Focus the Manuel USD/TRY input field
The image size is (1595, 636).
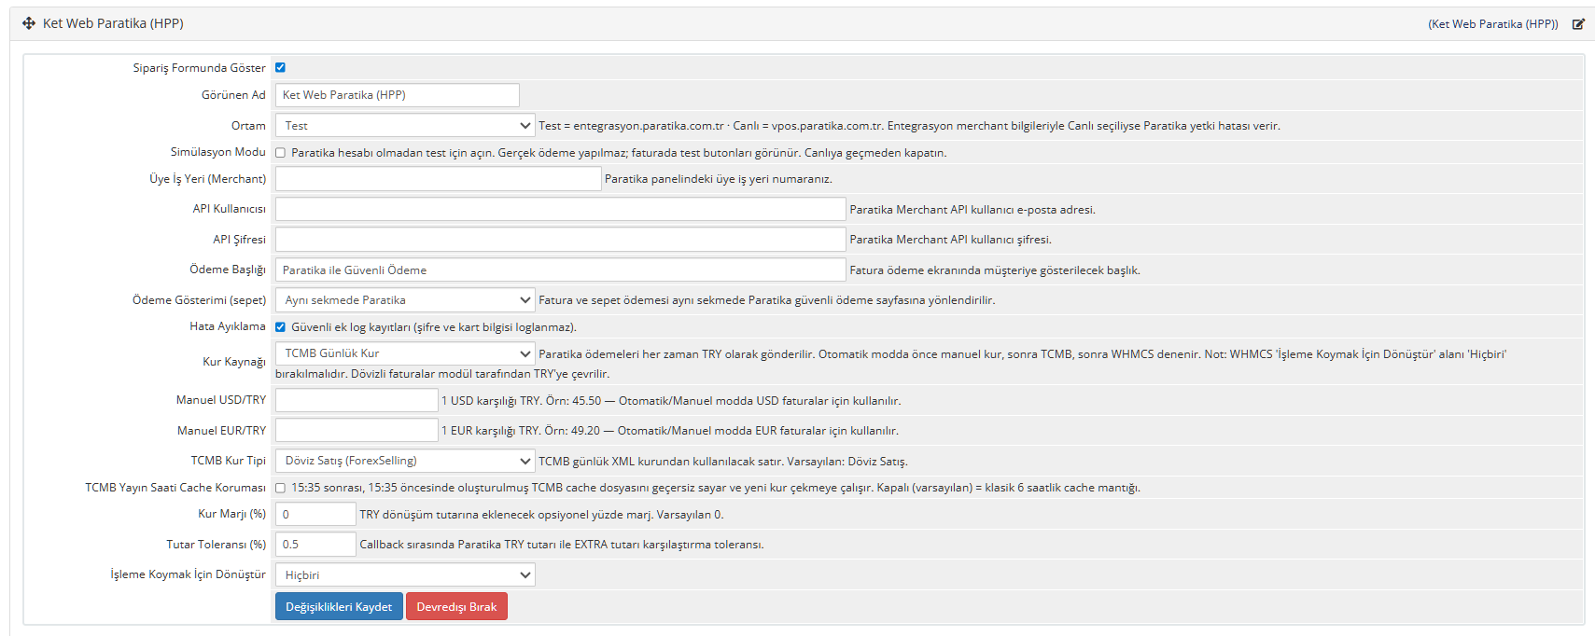point(357,400)
